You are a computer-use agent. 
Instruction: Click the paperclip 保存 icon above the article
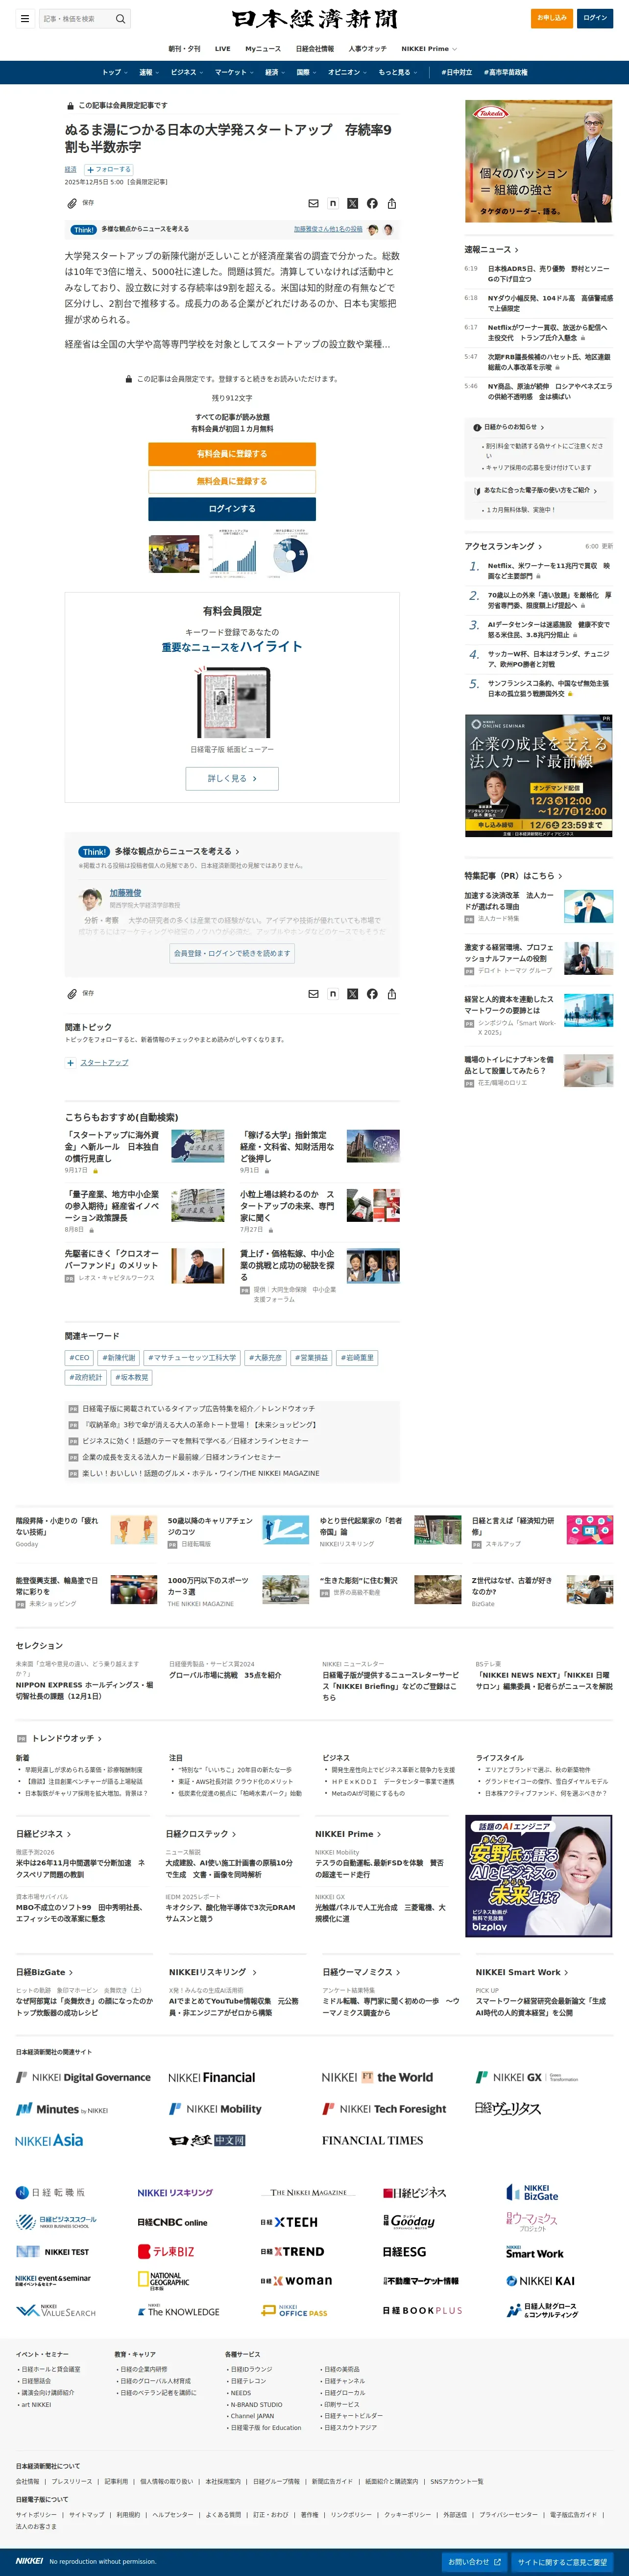[72, 203]
